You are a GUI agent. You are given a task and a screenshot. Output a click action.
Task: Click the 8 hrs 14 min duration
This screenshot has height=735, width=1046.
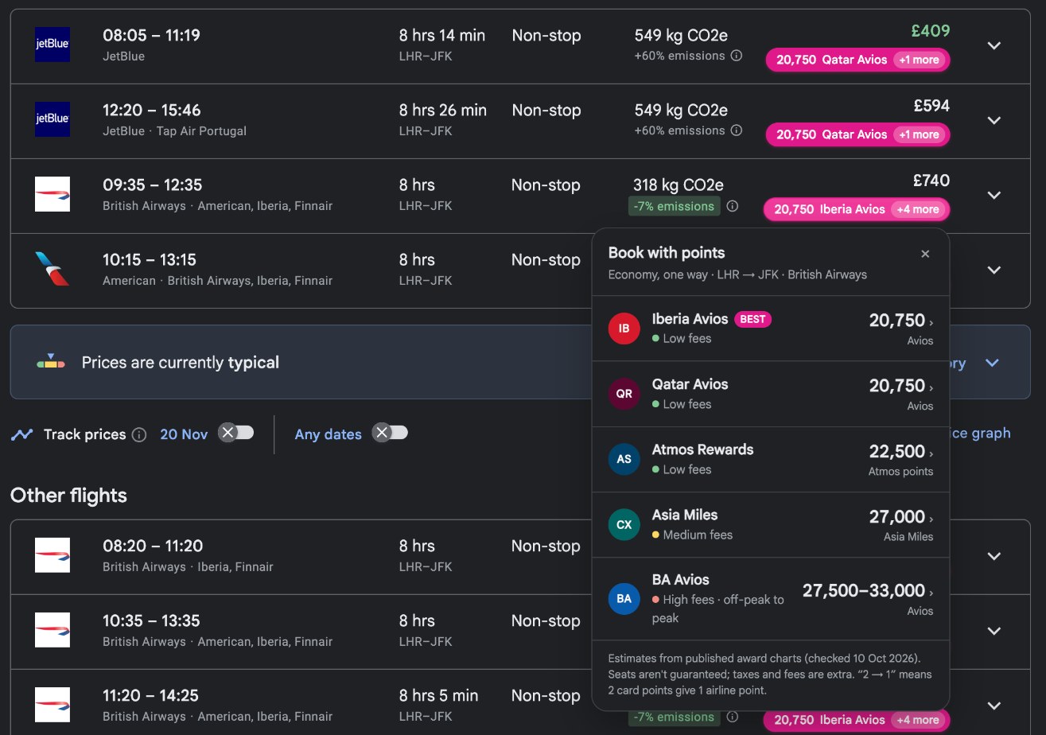click(442, 35)
